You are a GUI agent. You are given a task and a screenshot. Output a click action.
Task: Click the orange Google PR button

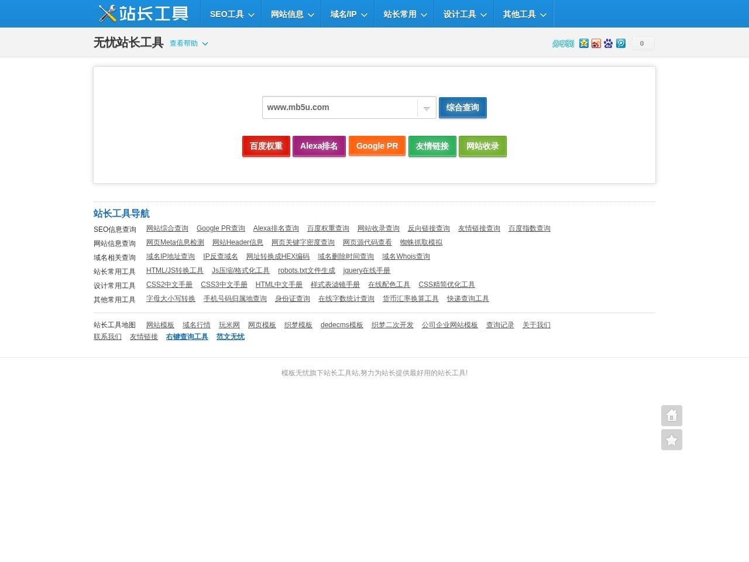click(x=377, y=146)
